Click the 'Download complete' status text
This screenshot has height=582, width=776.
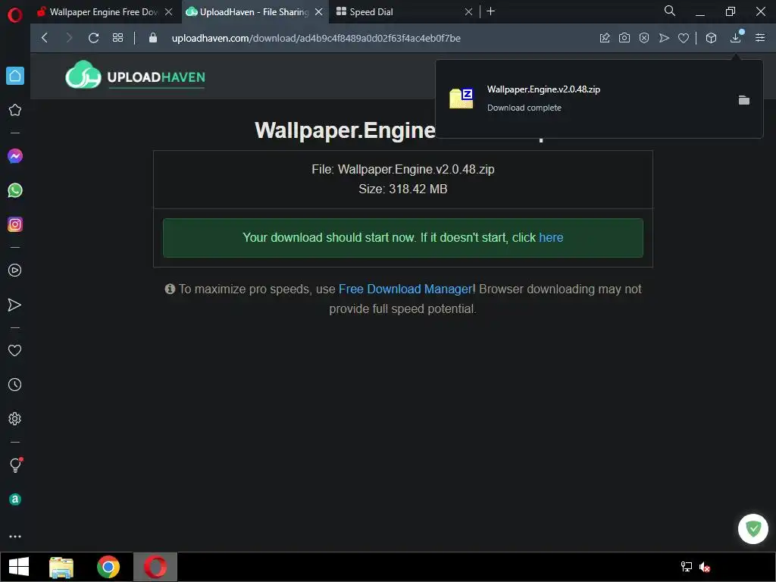point(524,108)
